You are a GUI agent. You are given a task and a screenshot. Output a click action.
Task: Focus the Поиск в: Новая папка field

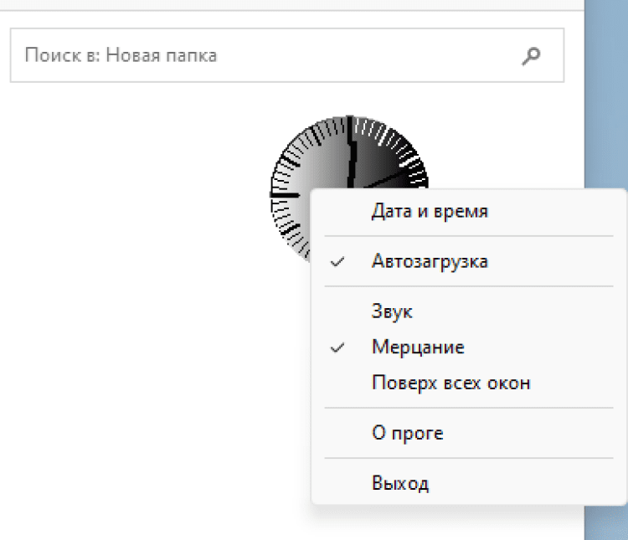click(251, 56)
